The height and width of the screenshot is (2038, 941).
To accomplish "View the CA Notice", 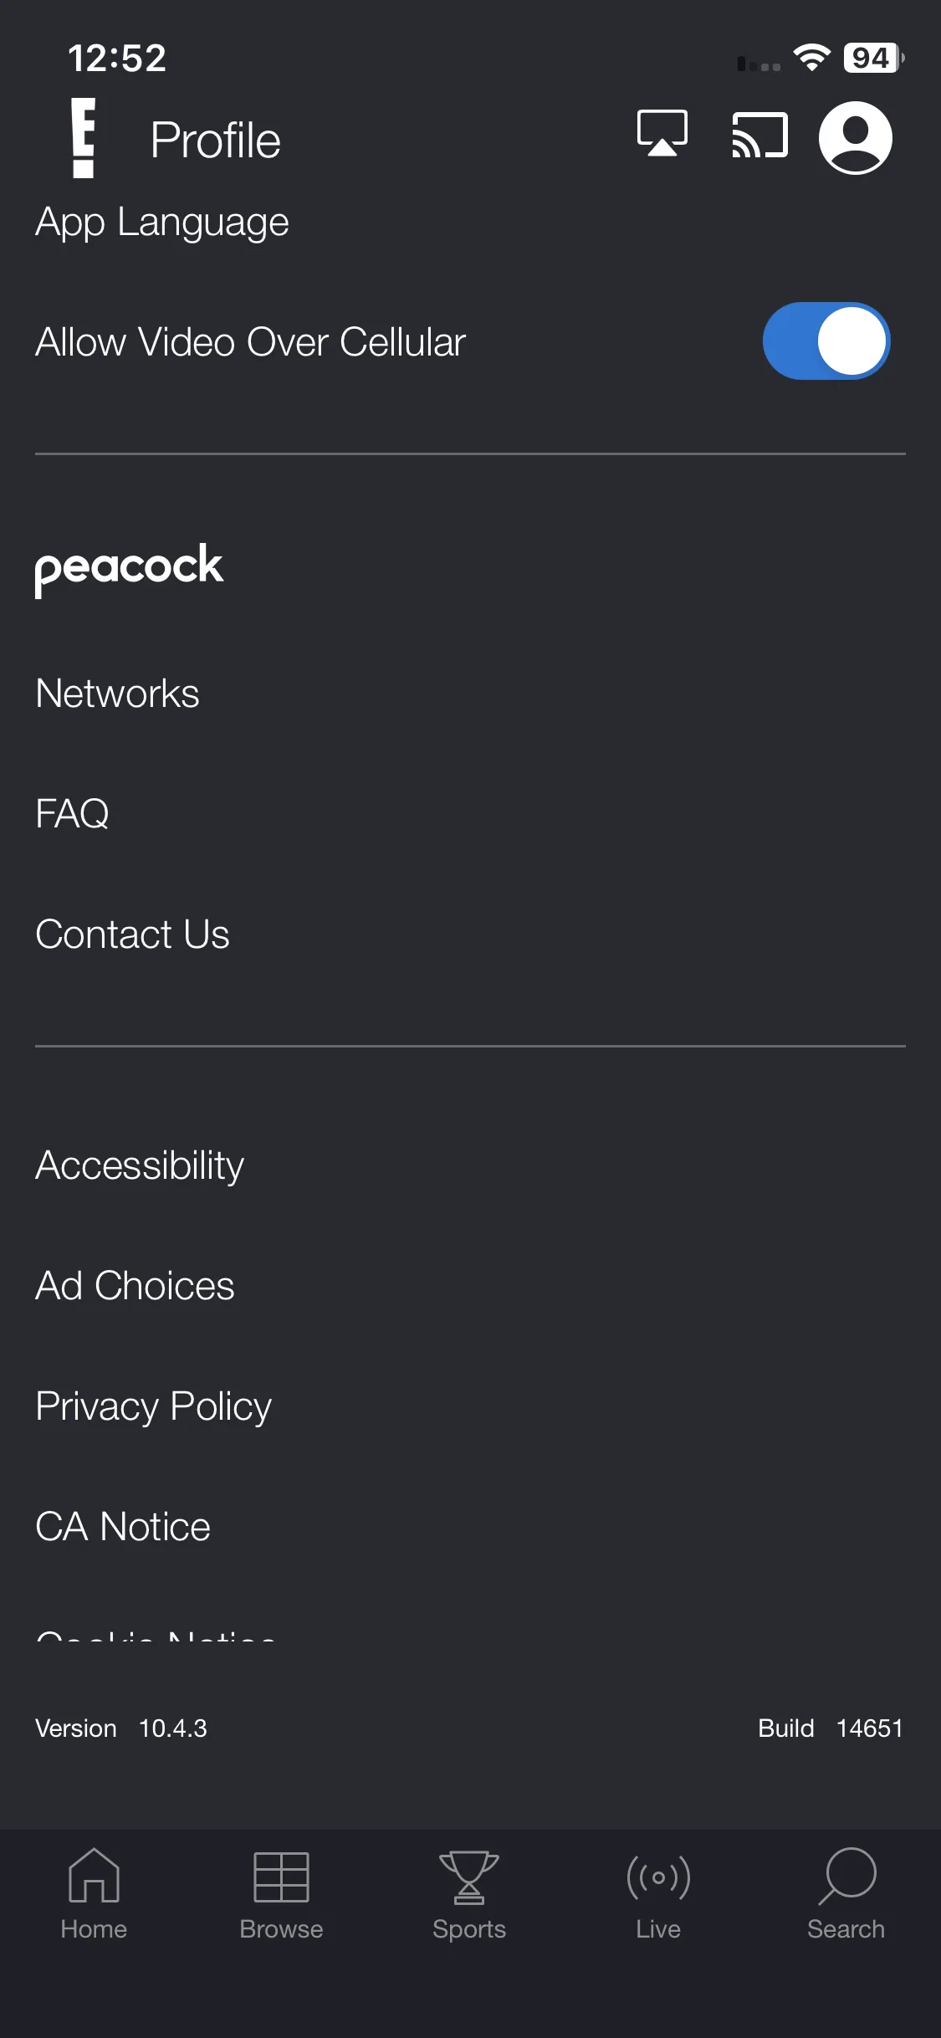I will 123,1527.
